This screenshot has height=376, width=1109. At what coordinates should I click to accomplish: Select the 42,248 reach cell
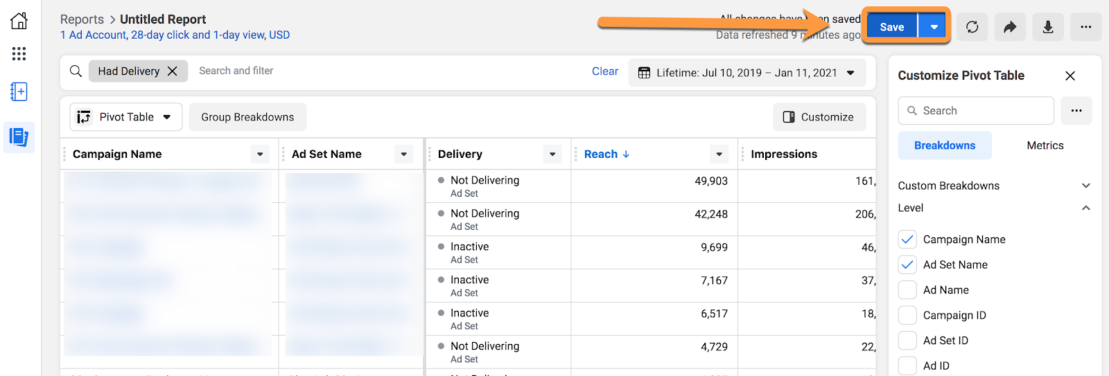click(x=654, y=220)
